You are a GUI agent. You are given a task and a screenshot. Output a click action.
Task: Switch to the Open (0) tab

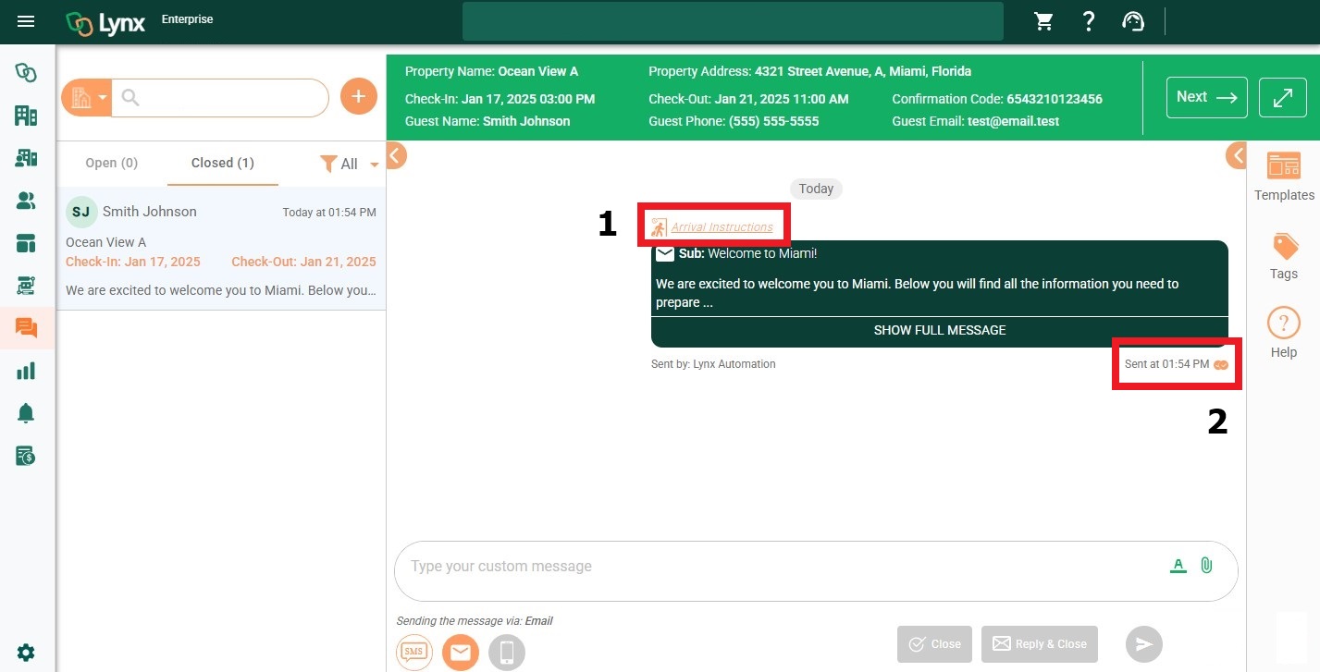[x=111, y=163]
